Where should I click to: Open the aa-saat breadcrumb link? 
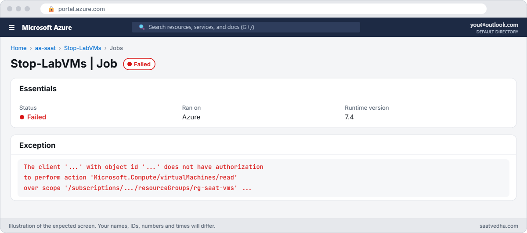pyautogui.click(x=45, y=48)
